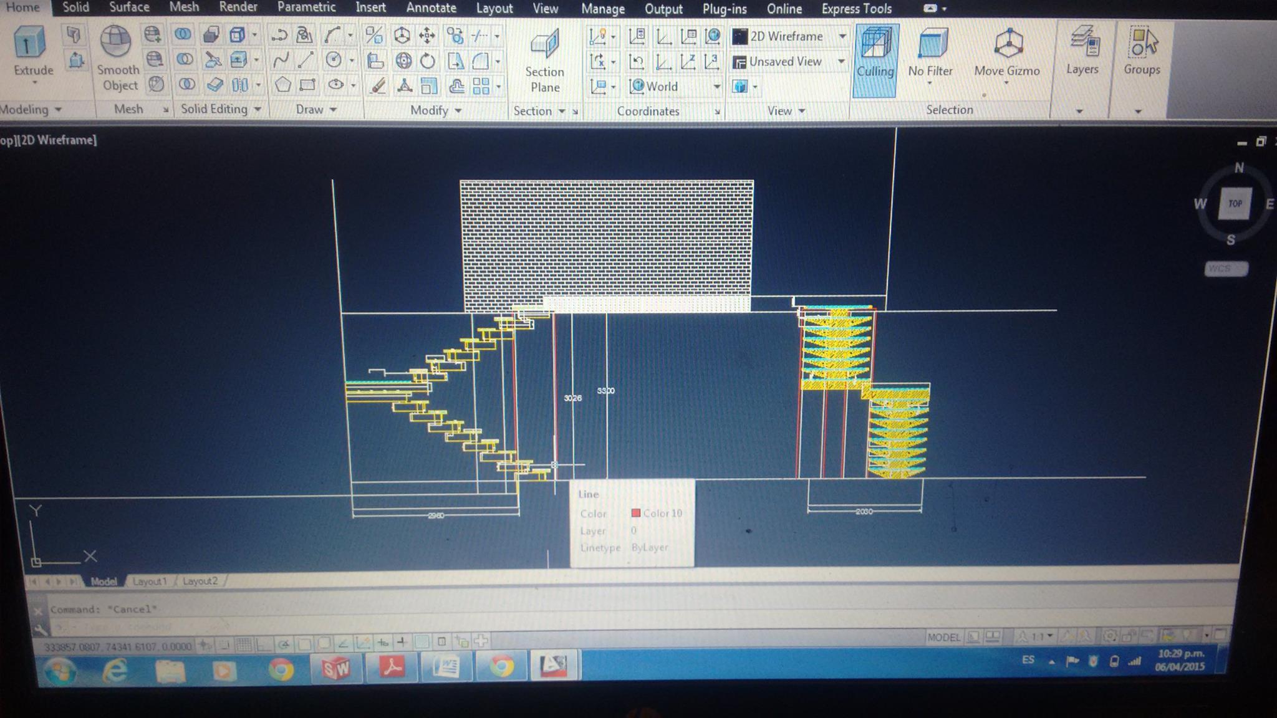Click the Color 10 red swatch
Screen dimensions: 1277x718
[x=636, y=513]
